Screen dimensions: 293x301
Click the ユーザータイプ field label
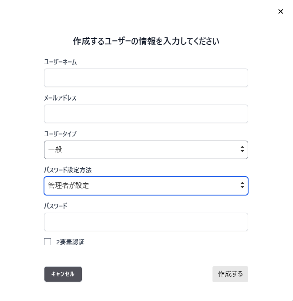(x=60, y=134)
